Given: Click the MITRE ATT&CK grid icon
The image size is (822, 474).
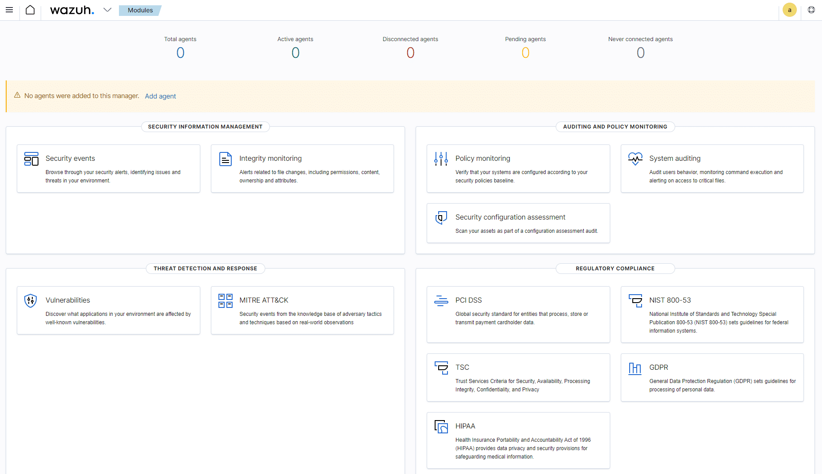Looking at the screenshot, I should [226, 301].
